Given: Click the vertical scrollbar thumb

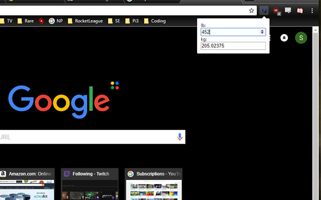Looking at the screenshot, I should pos(315,116).
